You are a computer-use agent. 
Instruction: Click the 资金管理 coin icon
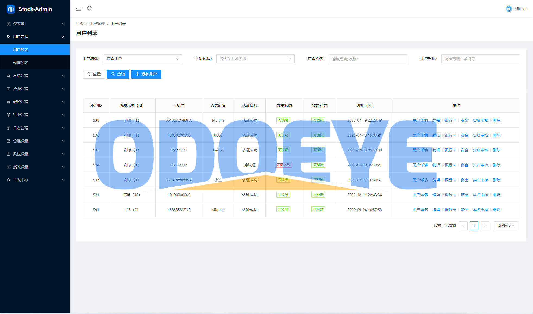[8, 115]
